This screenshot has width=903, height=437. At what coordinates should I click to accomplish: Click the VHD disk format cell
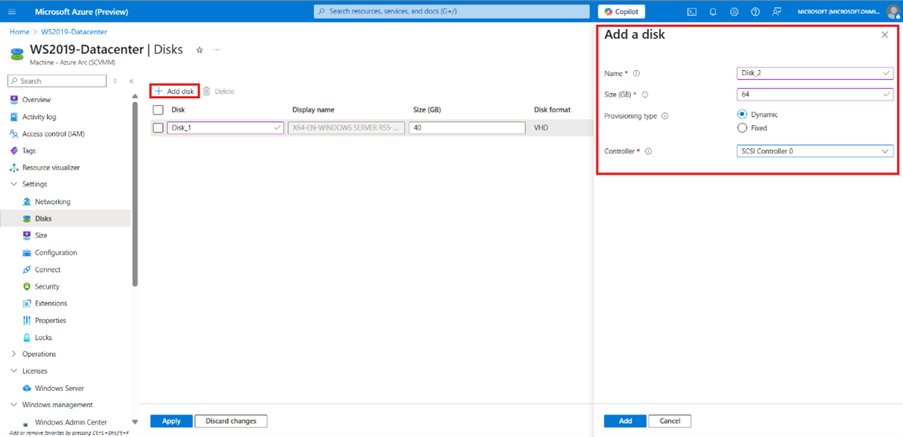point(541,128)
